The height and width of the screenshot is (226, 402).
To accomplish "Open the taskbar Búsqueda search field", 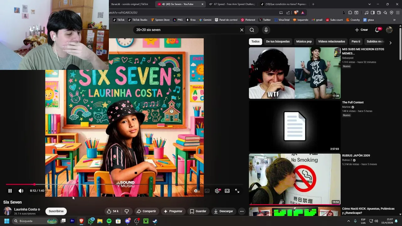I will 35,221.
